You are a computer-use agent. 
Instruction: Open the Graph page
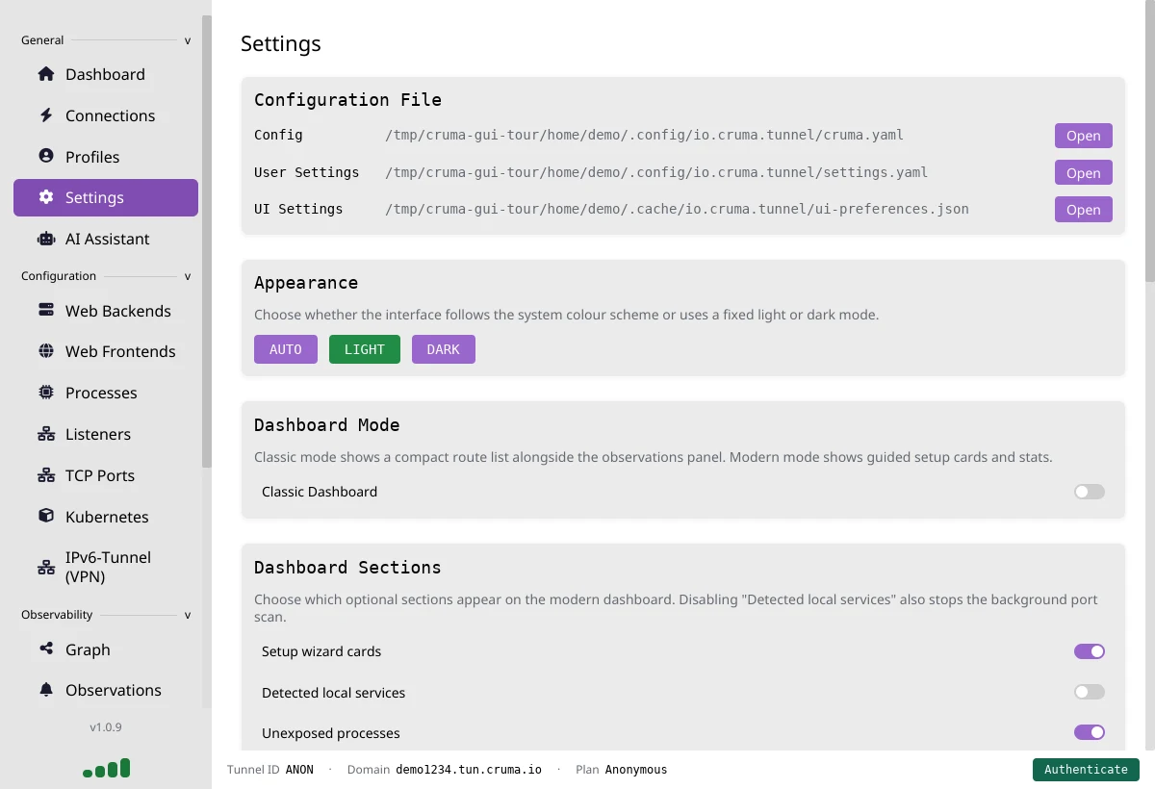[106, 649]
